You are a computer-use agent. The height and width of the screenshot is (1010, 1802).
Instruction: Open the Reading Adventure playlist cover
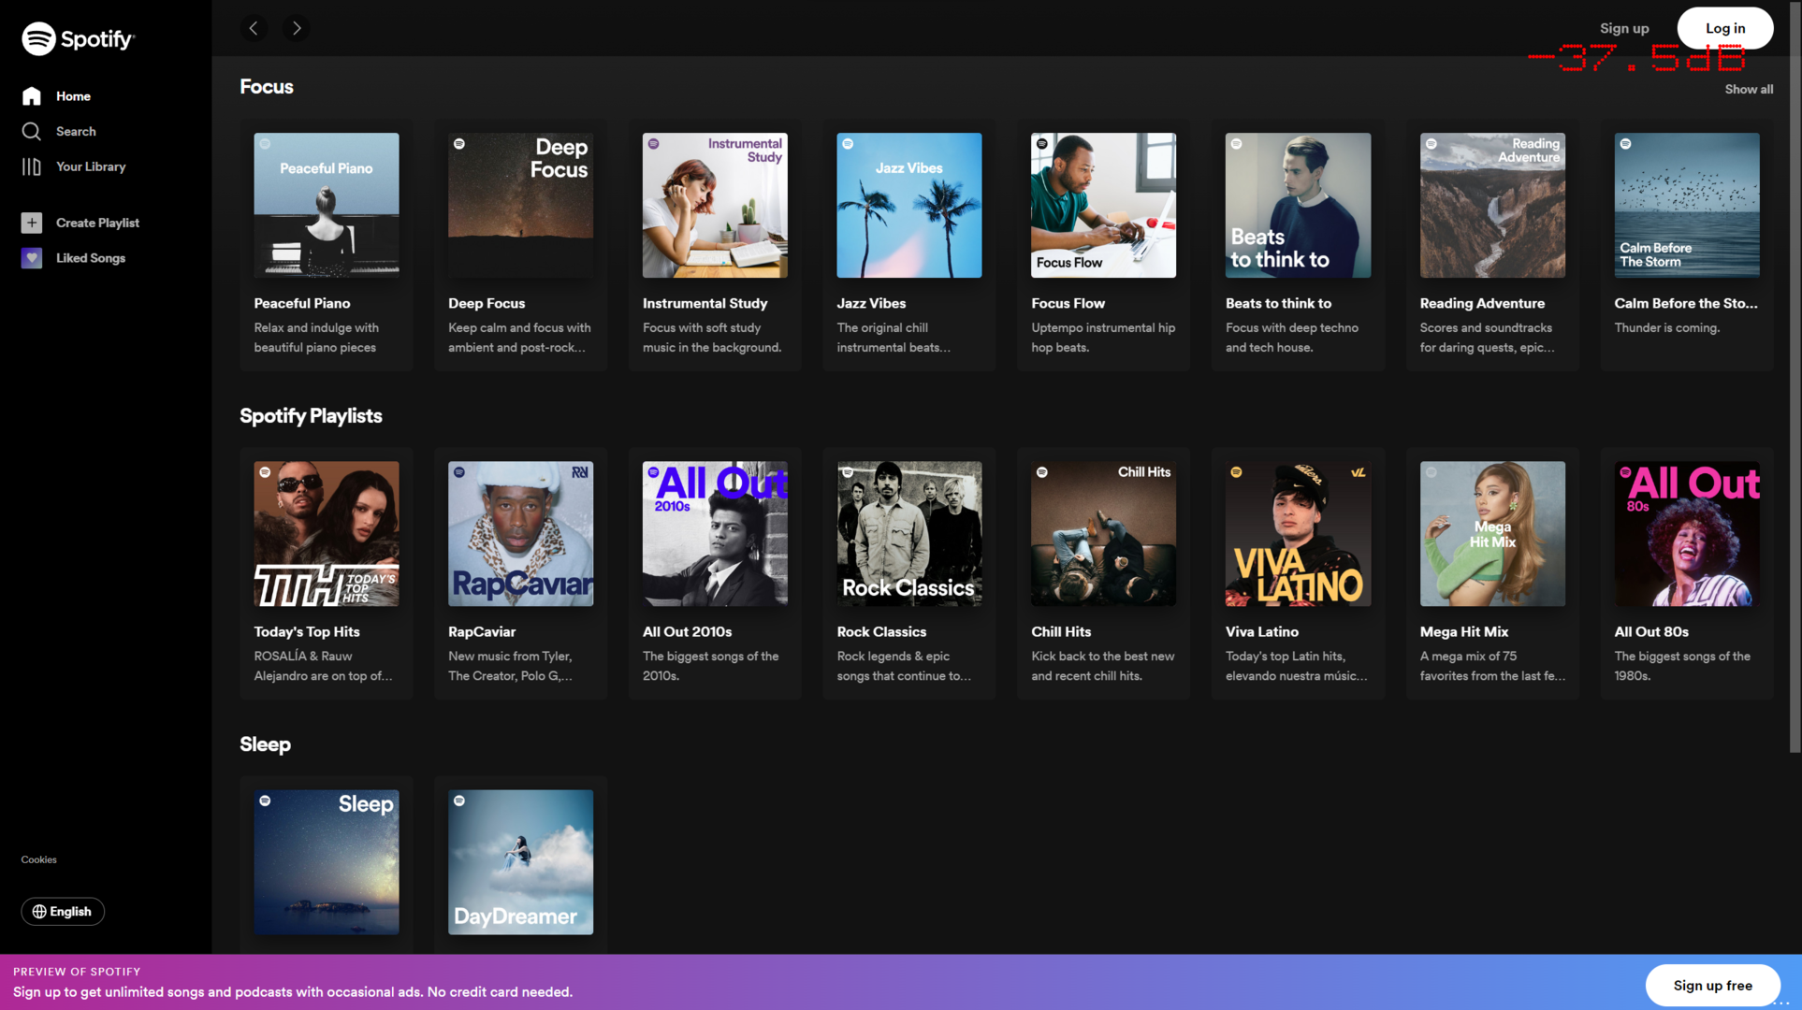click(x=1492, y=205)
